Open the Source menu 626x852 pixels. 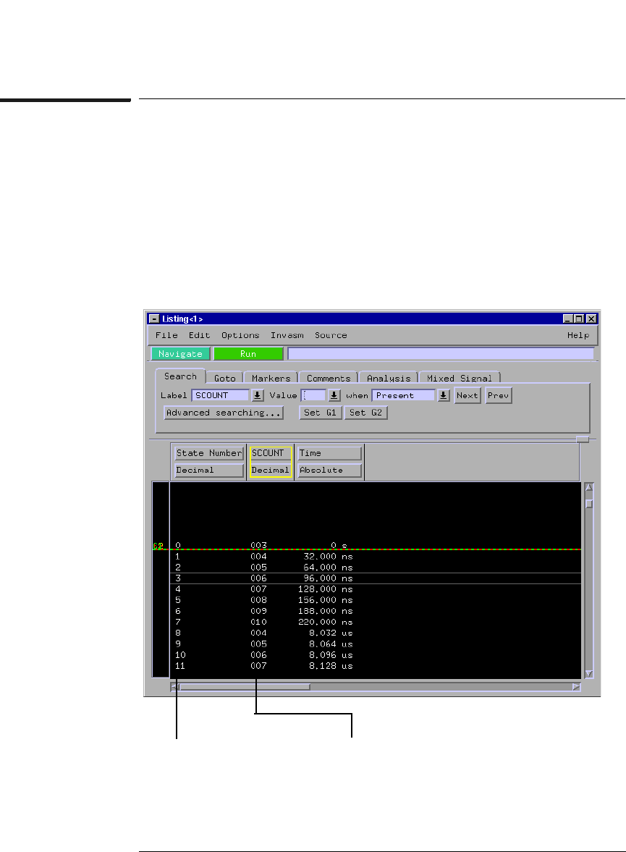(x=331, y=335)
